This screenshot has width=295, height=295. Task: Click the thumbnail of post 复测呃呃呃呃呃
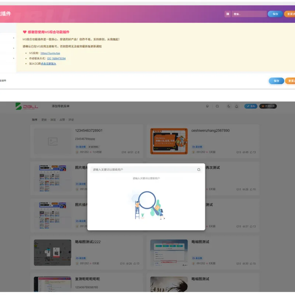pyautogui.click(x=52, y=284)
